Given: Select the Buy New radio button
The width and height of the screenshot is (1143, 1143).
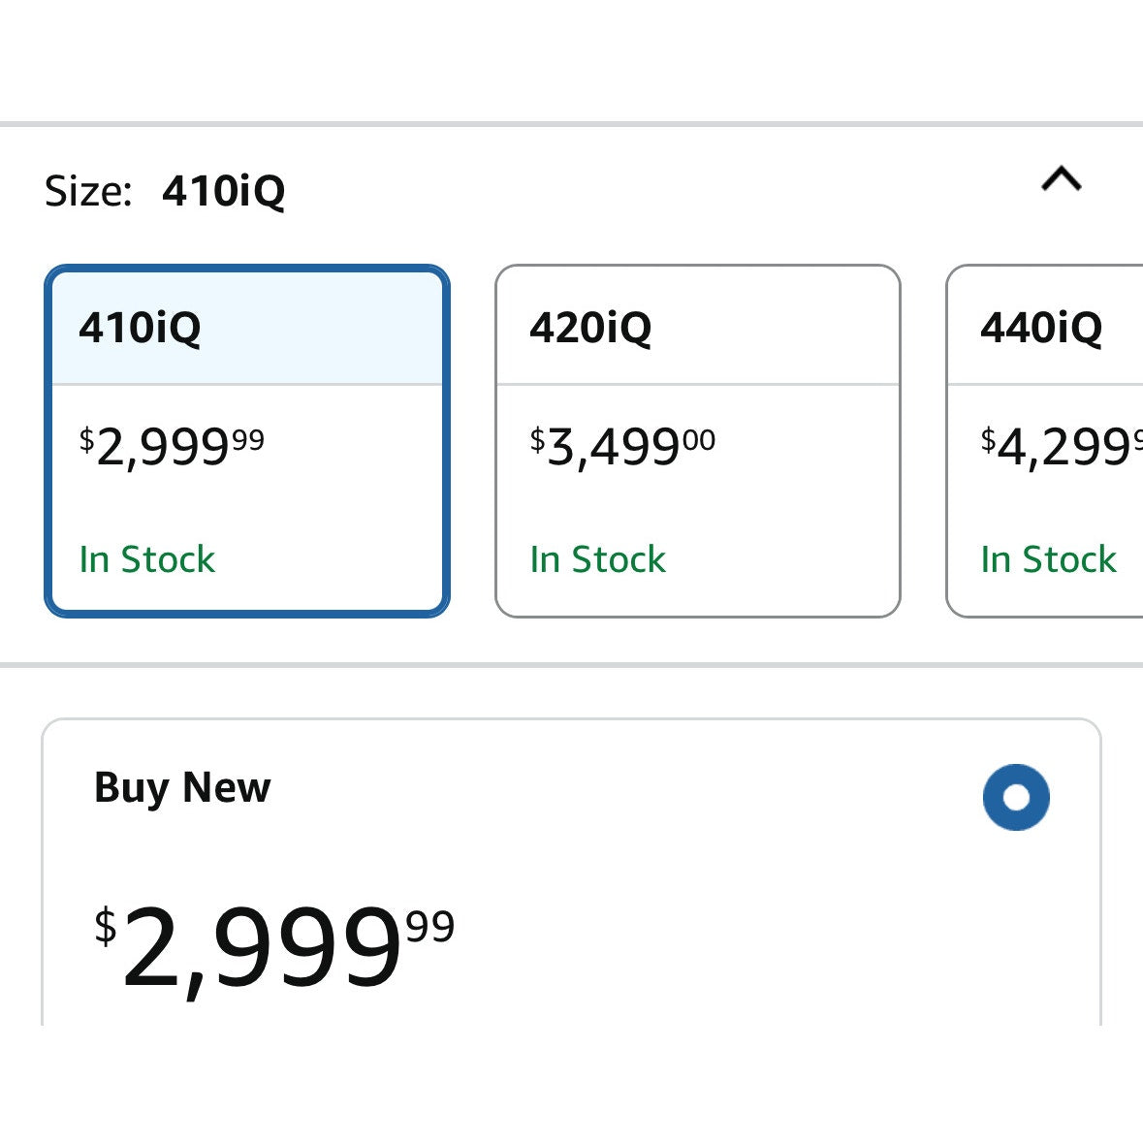Looking at the screenshot, I should point(1015,797).
